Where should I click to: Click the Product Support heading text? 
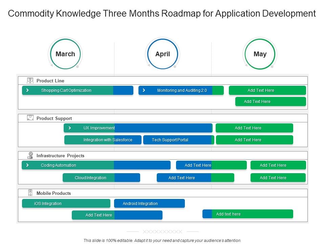[x=54, y=118]
